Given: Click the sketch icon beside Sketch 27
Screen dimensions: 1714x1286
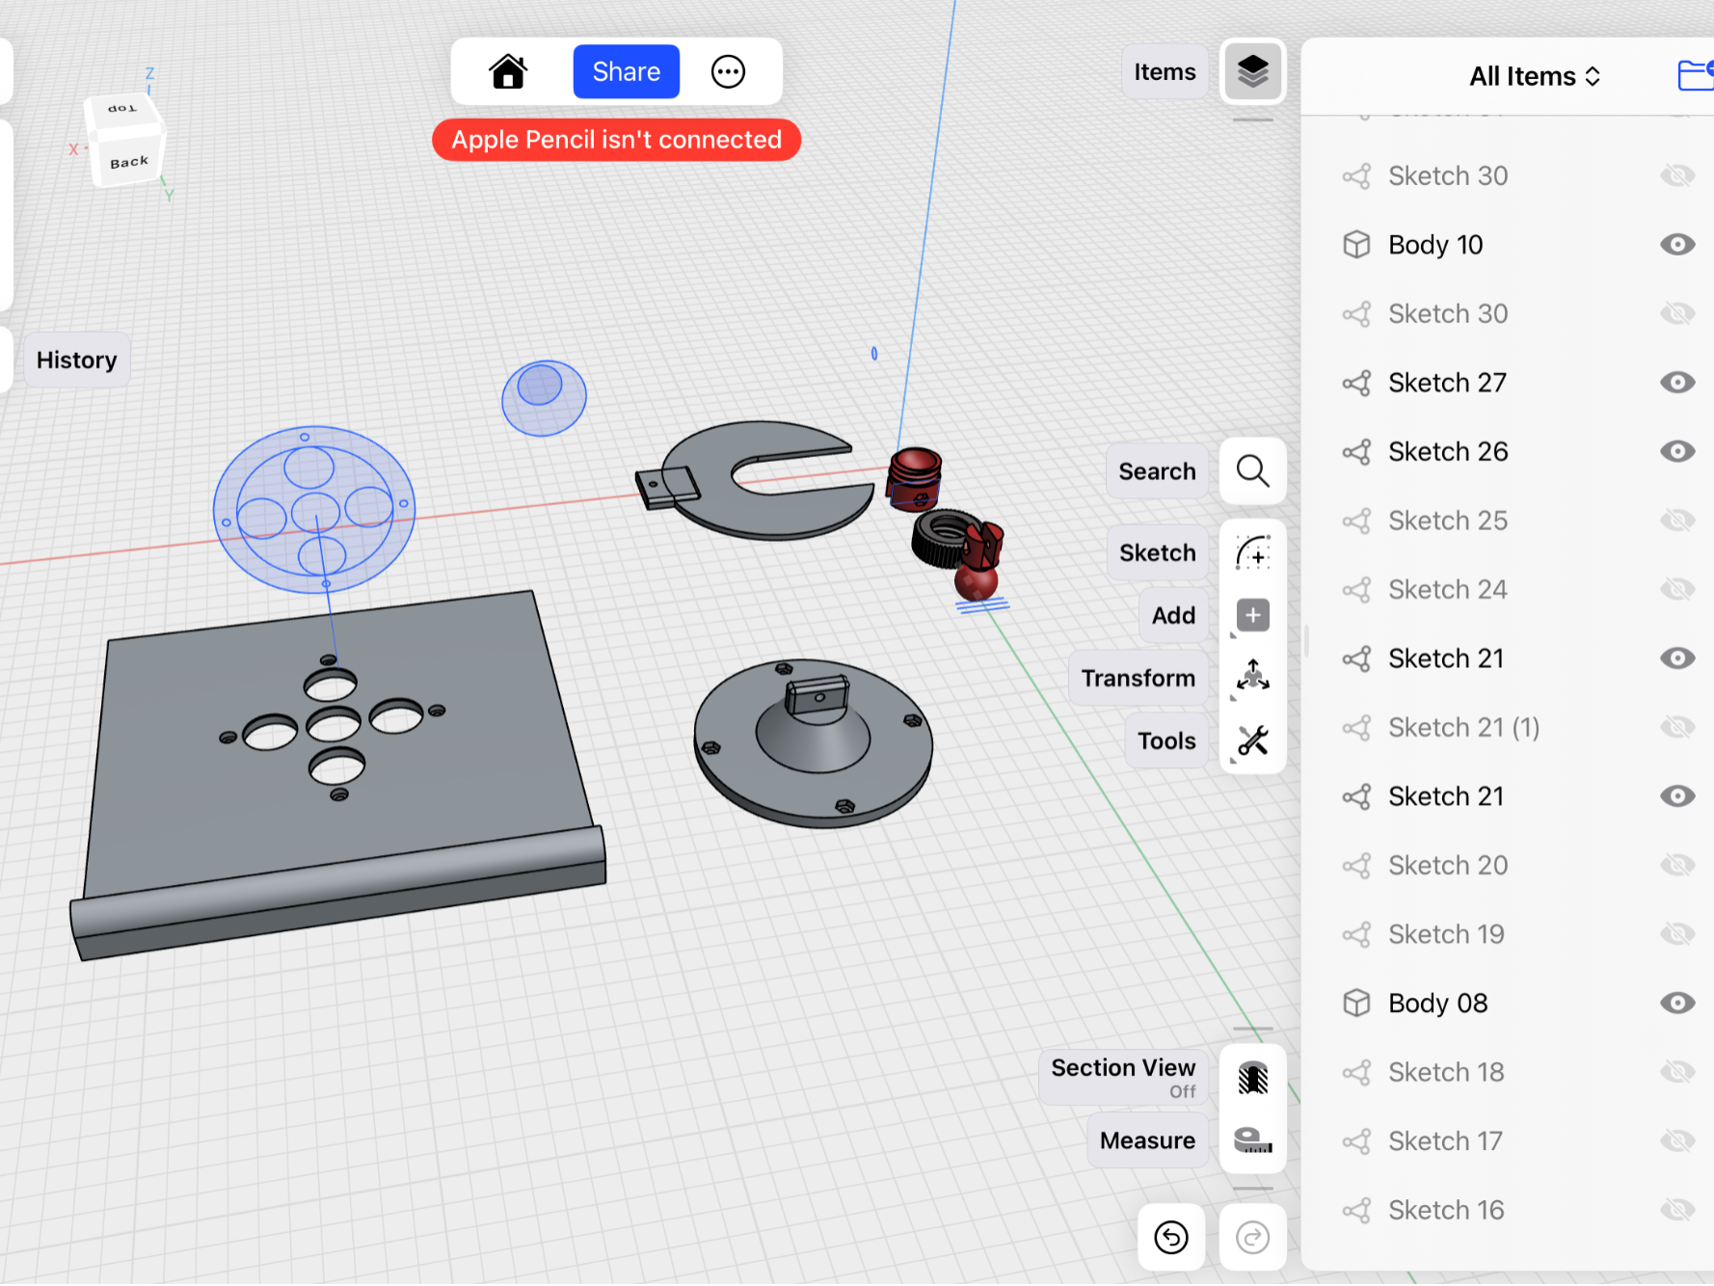Looking at the screenshot, I should coord(1356,383).
